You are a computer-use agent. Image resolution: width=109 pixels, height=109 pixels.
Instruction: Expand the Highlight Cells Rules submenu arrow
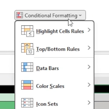pos(89,30)
